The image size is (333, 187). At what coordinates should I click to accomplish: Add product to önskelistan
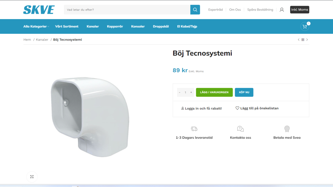pos(257,108)
